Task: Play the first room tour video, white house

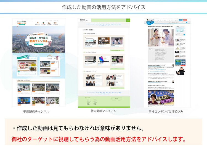Action: pyautogui.click(x=24, y=87)
